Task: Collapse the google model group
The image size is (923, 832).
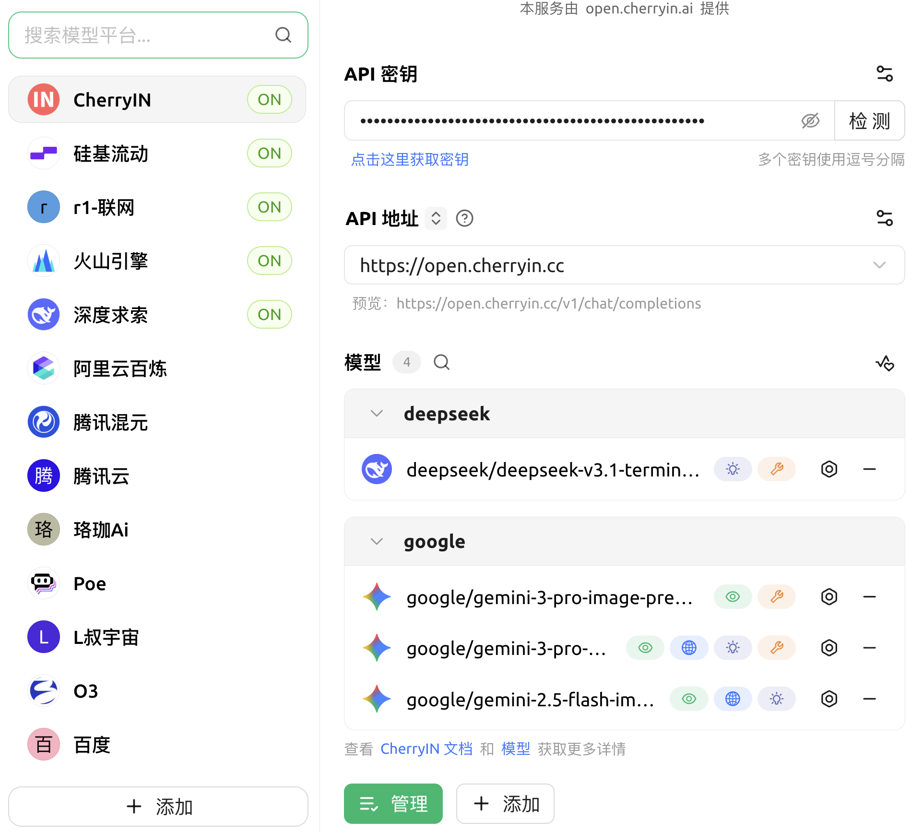Action: point(377,542)
